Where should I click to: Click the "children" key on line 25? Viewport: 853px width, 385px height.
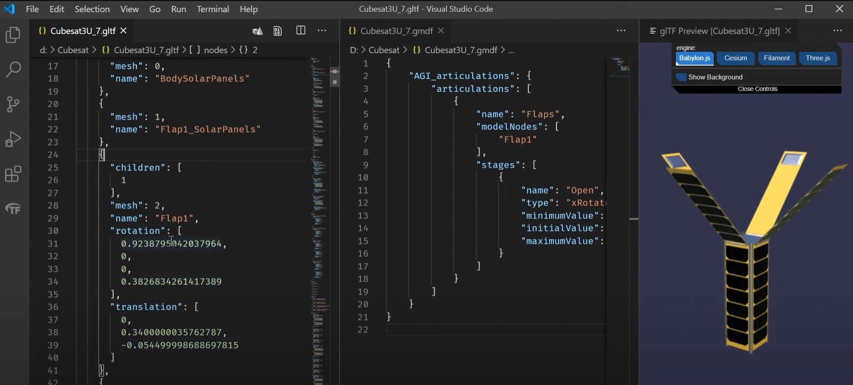click(138, 167)
